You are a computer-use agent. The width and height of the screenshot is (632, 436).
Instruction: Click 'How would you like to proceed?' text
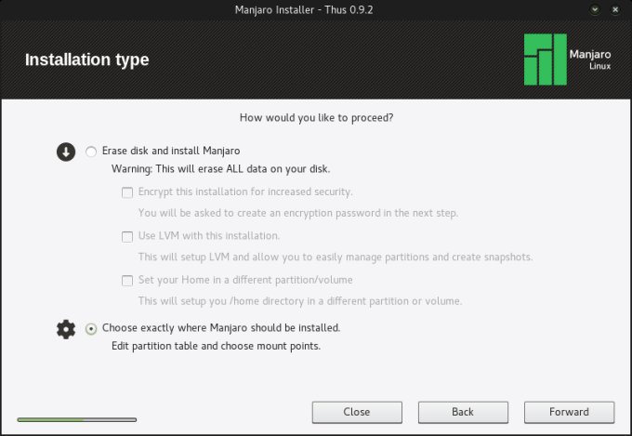(316, 118)
